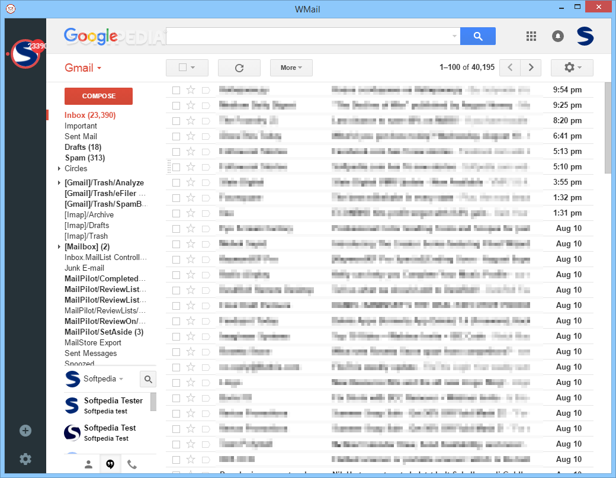Tick checkbox of the 3:55 pm message
Image resolution: width=616 pixels, height=478 pixels.
coord(176,182)
